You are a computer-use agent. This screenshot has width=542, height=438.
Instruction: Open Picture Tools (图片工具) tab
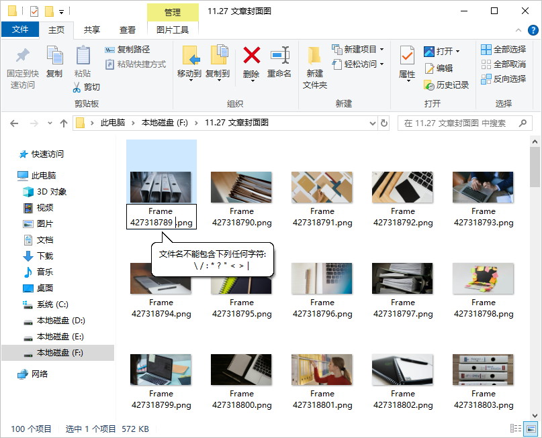coord(173,30)
